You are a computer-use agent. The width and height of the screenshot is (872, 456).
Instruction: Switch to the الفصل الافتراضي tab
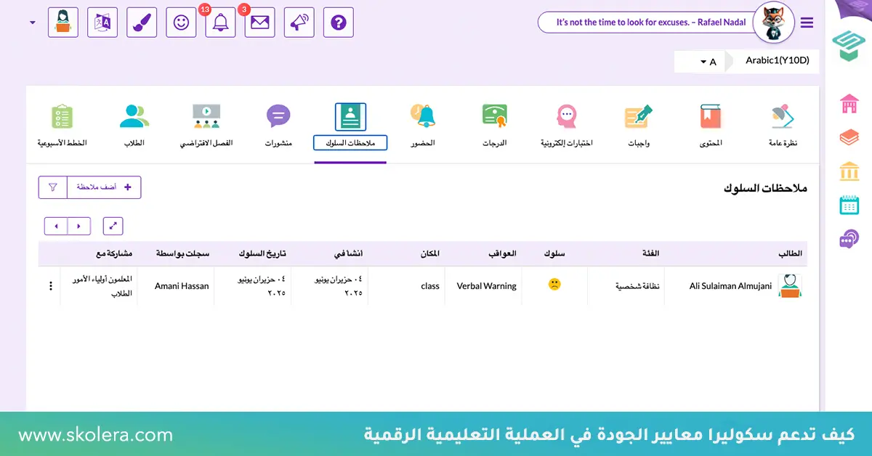point(206,125)
